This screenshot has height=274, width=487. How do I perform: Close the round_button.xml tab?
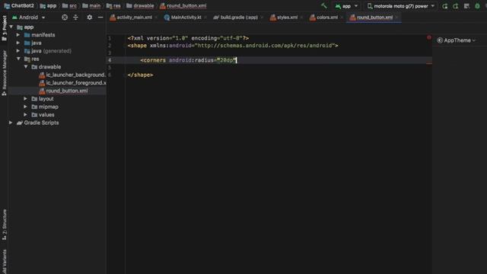point(396,18)
